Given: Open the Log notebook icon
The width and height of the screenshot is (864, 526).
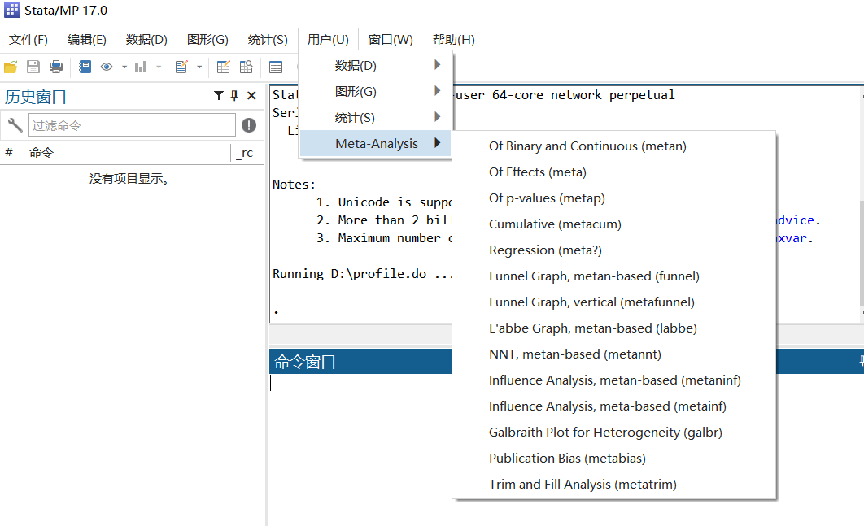Looking at the screenshot, I should coord(85,67).
